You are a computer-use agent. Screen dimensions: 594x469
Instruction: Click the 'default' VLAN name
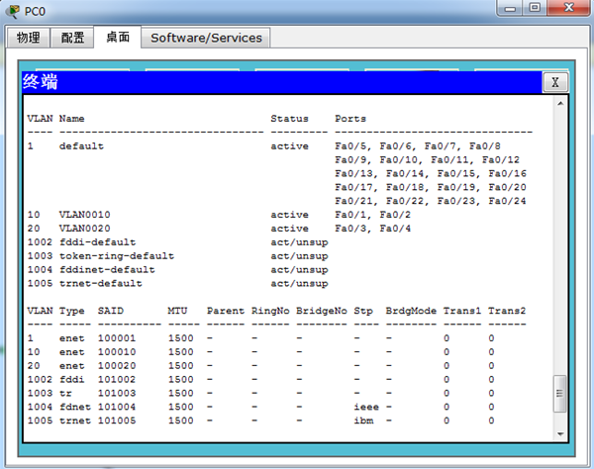[81, 146]
